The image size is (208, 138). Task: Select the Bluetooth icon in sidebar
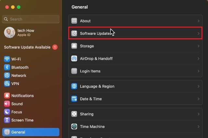[x=7, y=67]
